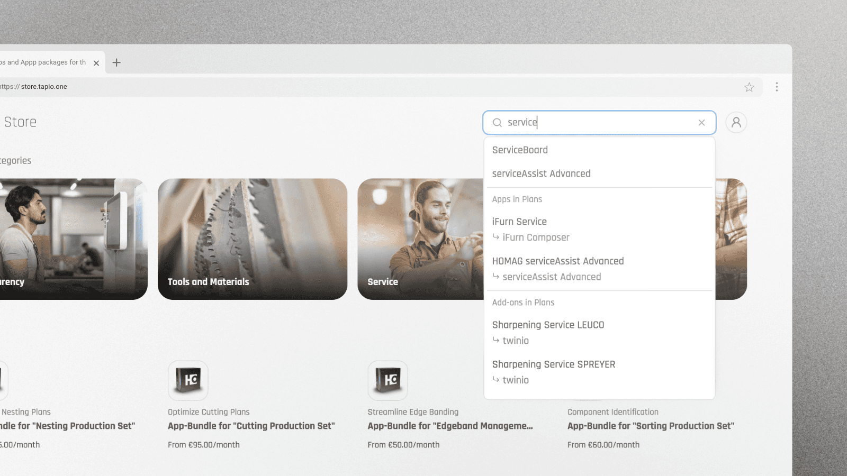Select ServiceBoard suggestion
Viewport: 847px width, 476px height.
click(x=520, y=150)
